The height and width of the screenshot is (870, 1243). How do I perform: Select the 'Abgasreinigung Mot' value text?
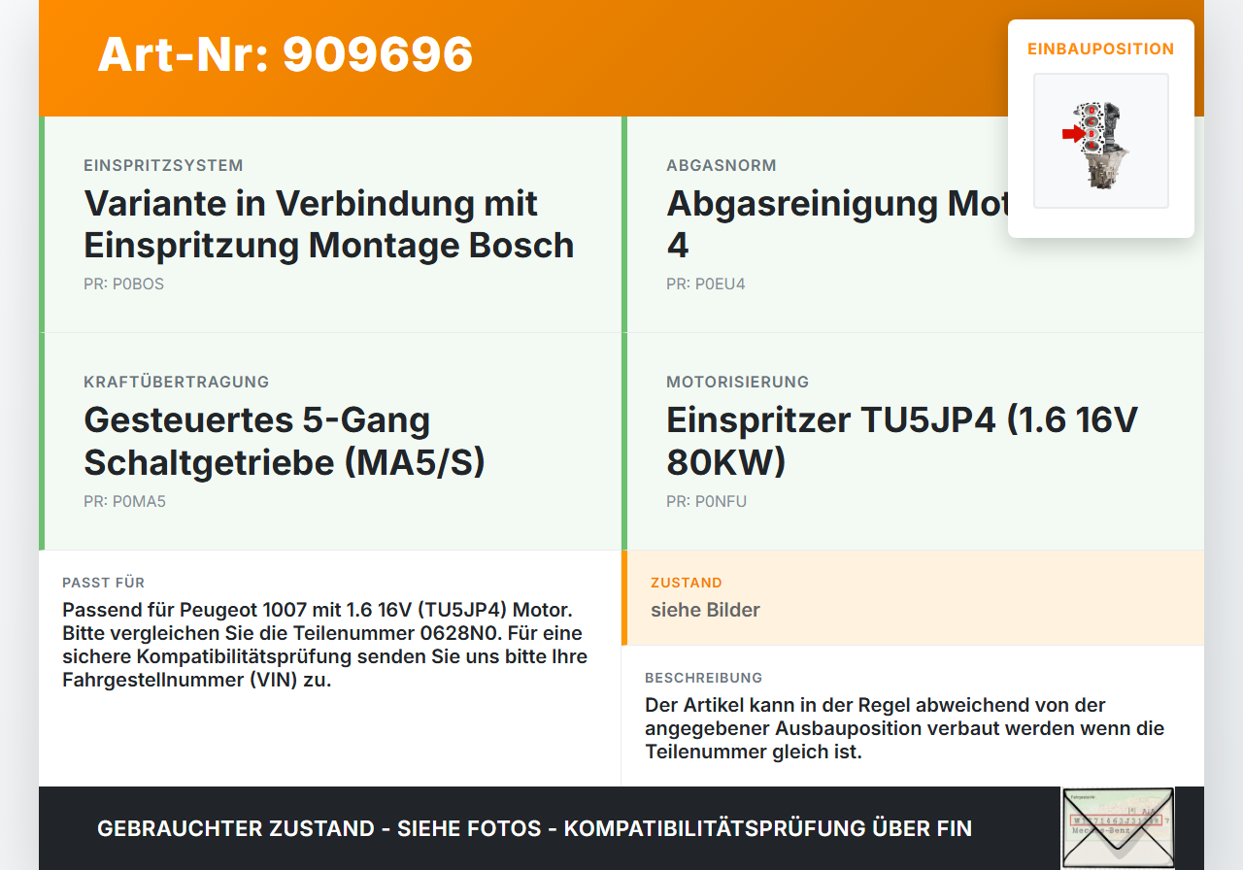pyautogui.click(x=838, y=224)
